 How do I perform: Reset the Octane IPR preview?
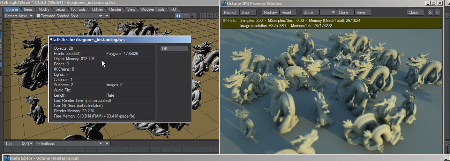(288, 13)
